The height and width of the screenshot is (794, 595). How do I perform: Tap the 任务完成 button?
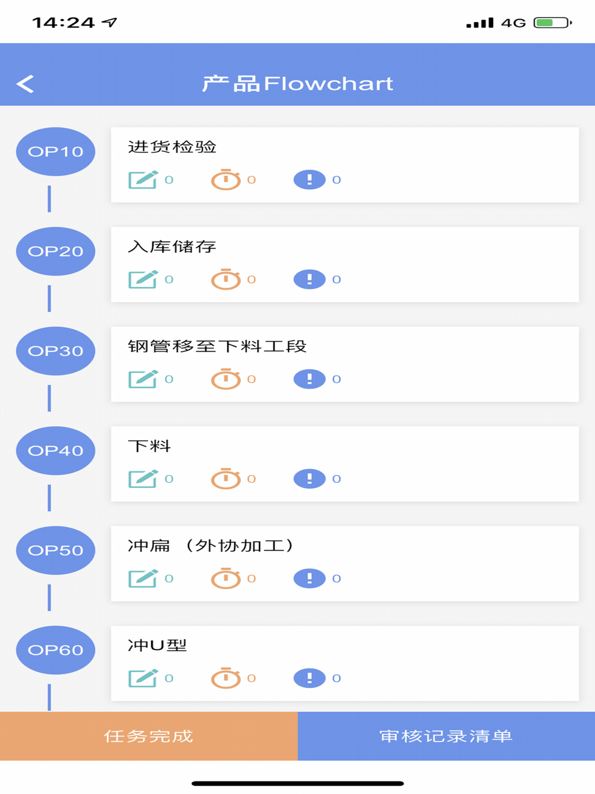(x=149, y=736)
